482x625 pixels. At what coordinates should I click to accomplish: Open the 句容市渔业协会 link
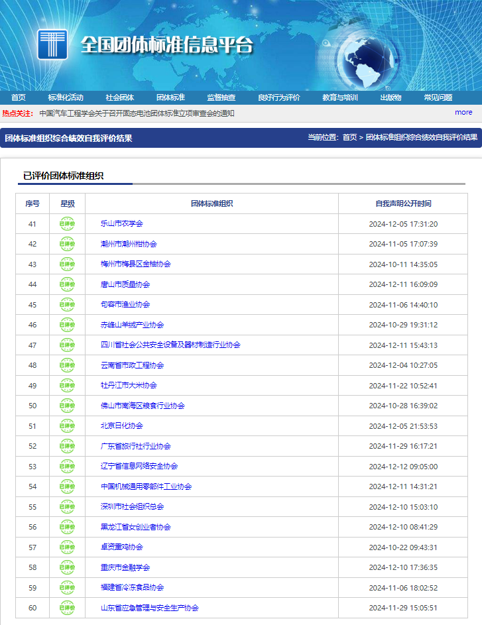(125, 304)
